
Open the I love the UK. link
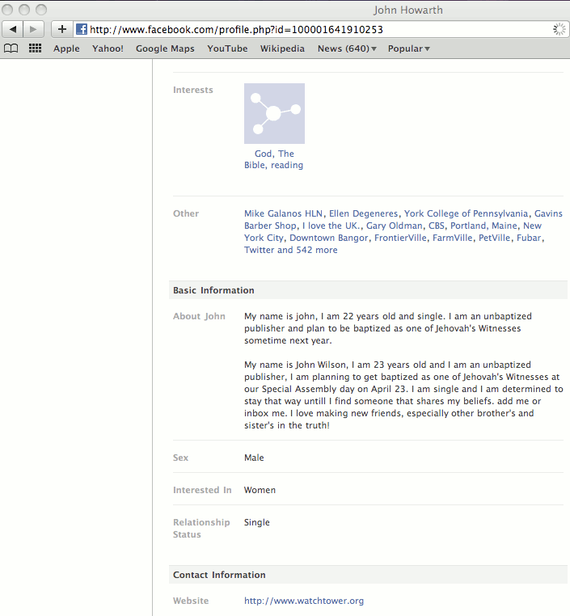[x=331, y=226]
